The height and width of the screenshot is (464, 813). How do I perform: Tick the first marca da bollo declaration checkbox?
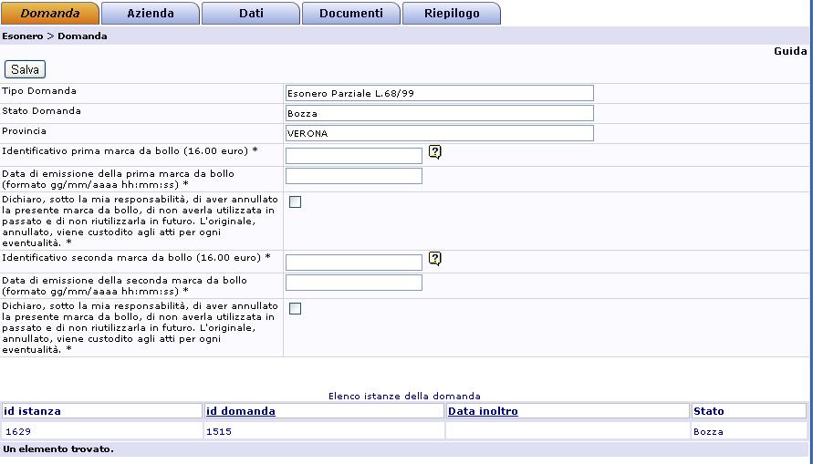click(x=295, y=202)
